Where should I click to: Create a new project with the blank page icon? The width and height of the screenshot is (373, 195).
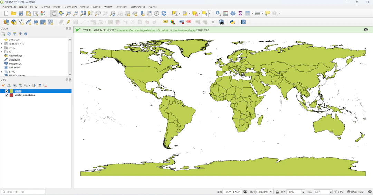(6, 13)
